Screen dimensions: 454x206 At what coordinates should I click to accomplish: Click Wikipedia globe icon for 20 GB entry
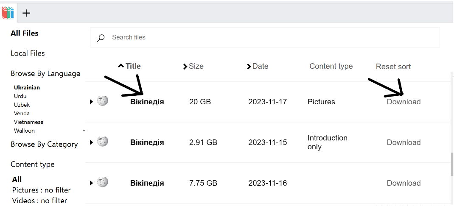(x=103, y=101)
